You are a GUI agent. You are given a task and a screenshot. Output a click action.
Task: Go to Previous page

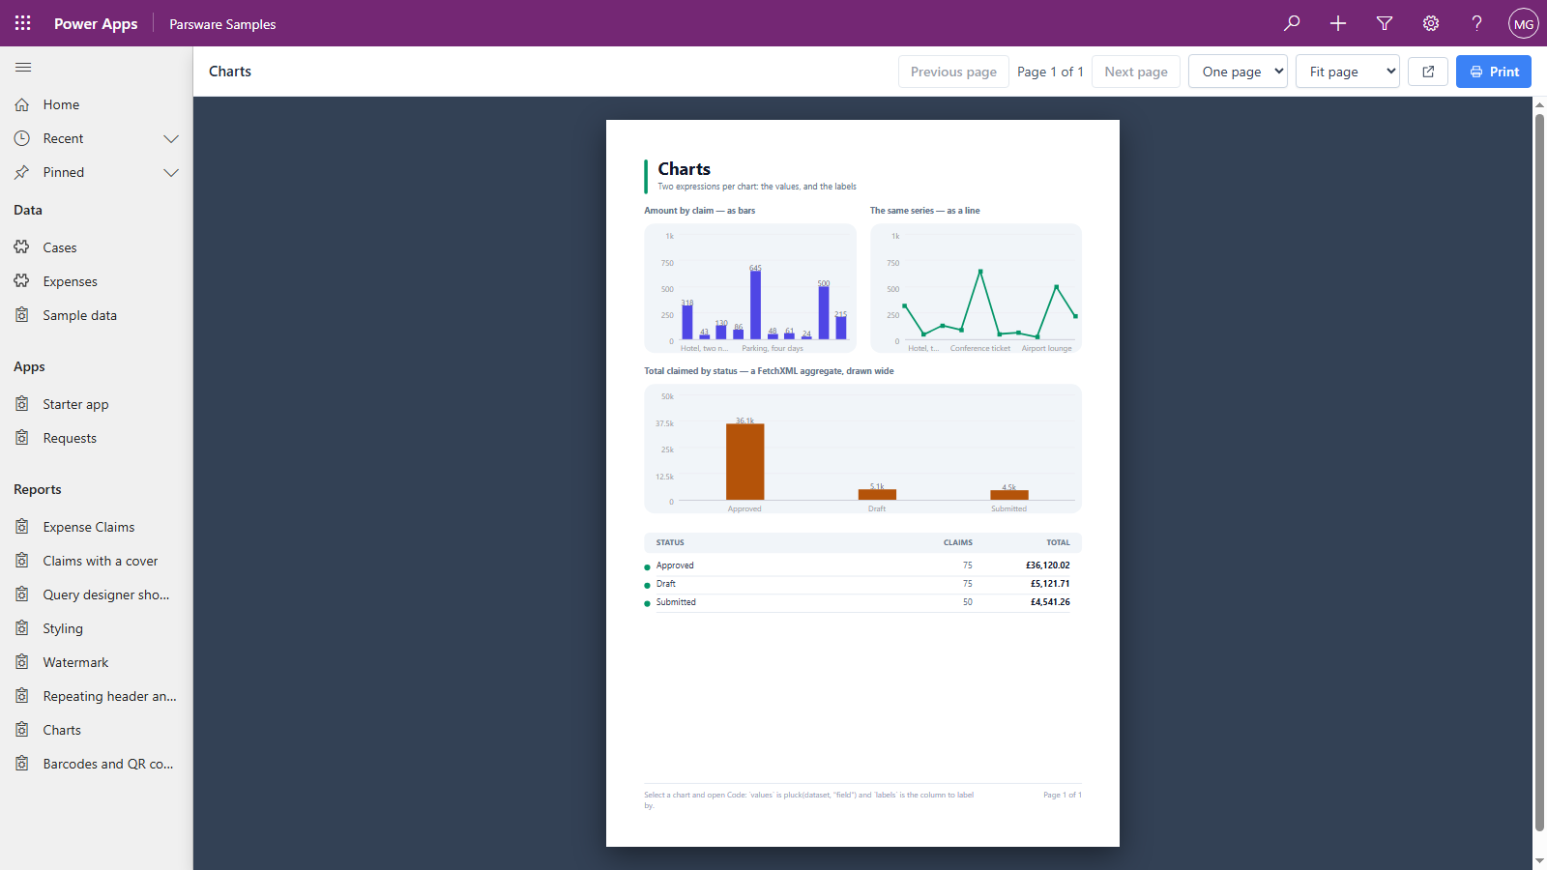(x=953, y=72)
